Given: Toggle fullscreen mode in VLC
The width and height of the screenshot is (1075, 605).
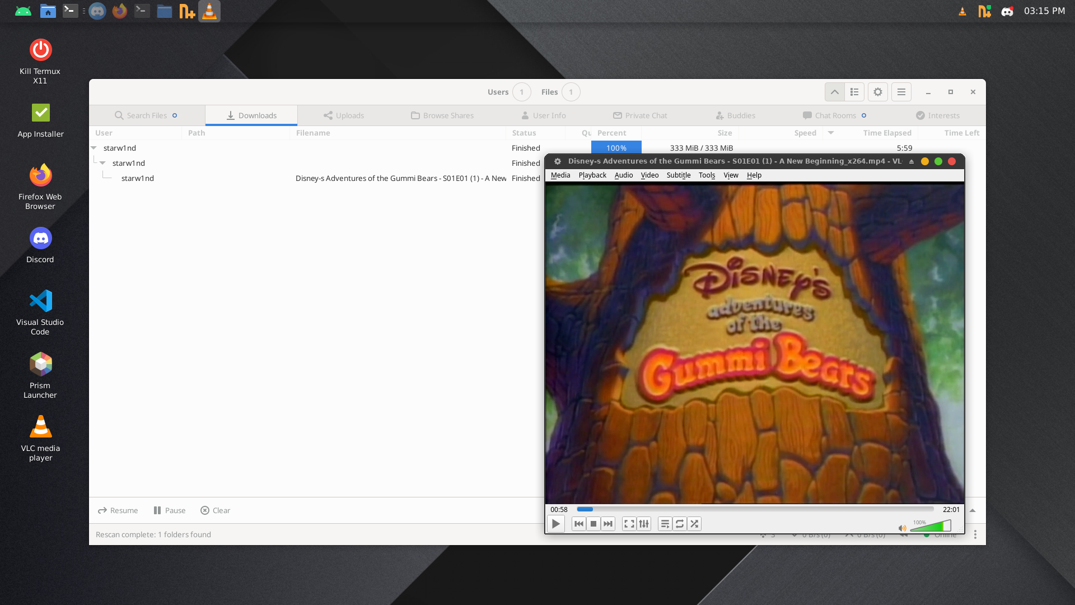Looking at the screenshot, I should click(x=629, y=524).
